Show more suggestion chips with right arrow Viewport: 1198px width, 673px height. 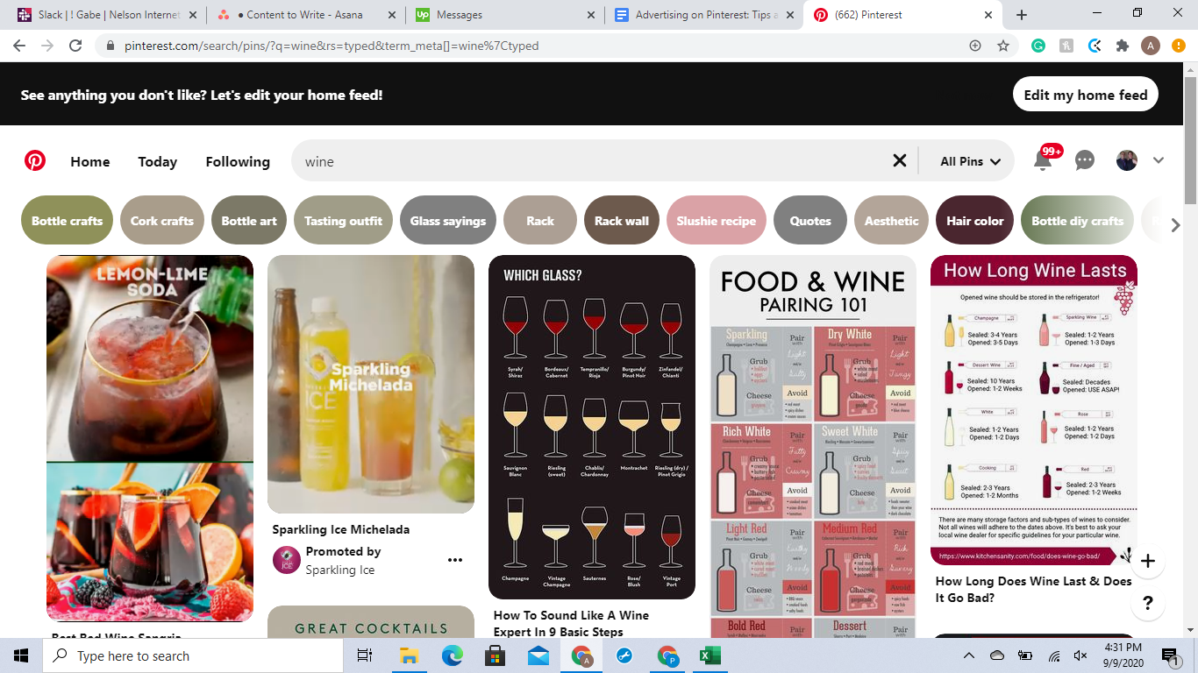(x=1176, y=225)
